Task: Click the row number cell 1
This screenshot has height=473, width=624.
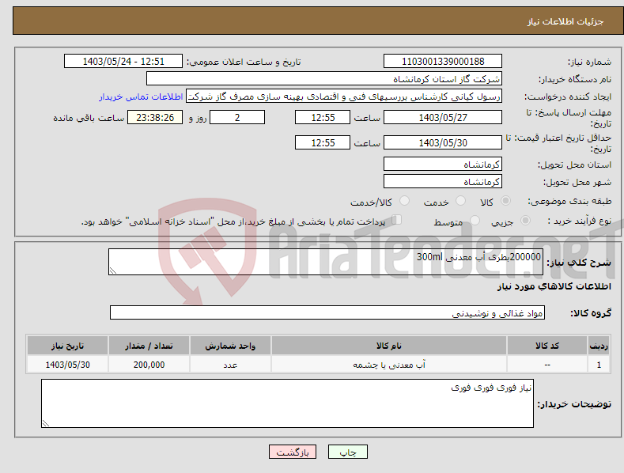Action: pyautogui.click(x=599, y=365)
